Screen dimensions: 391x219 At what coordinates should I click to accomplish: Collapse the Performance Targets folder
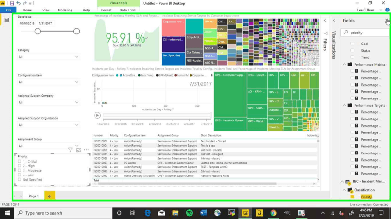[344, 105]
